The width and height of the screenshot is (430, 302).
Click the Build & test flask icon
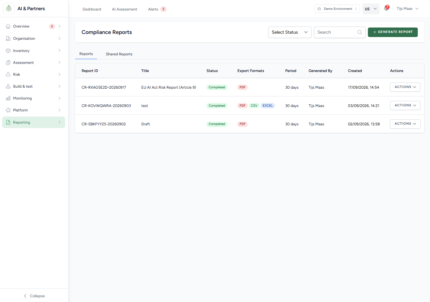tap(8, 86)
